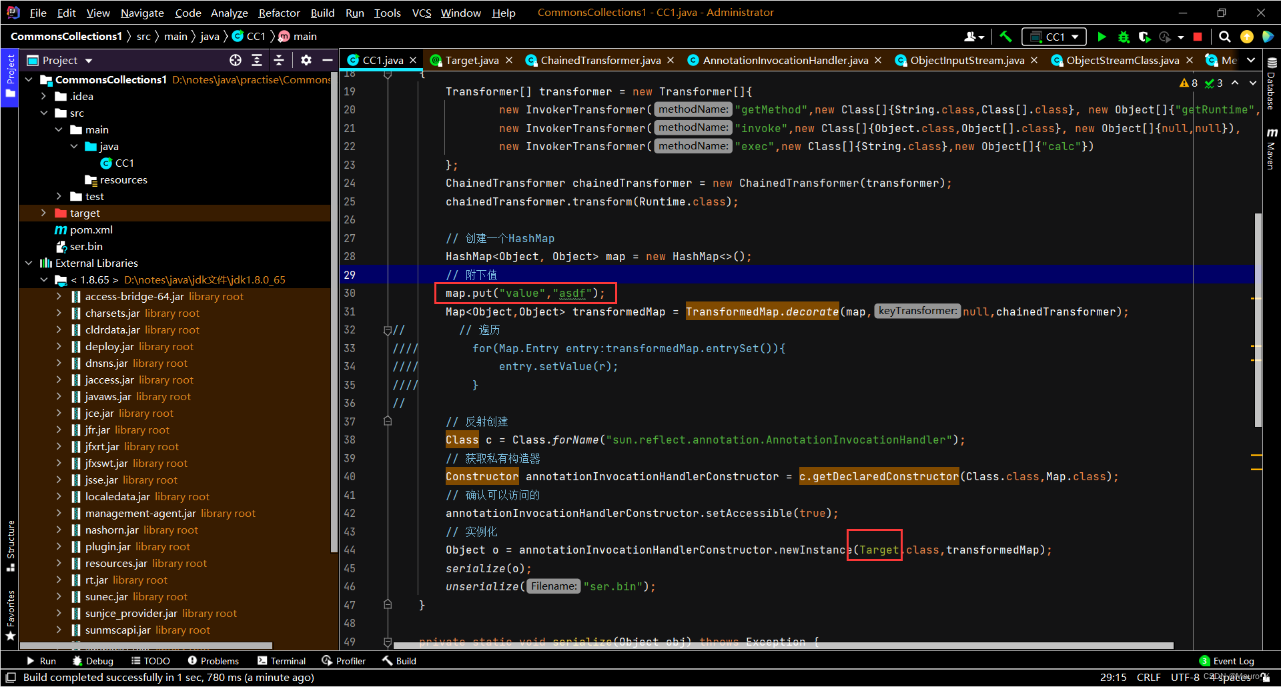Open the Build tool window
The image size is (1281, 687).
tap(399, 661)
